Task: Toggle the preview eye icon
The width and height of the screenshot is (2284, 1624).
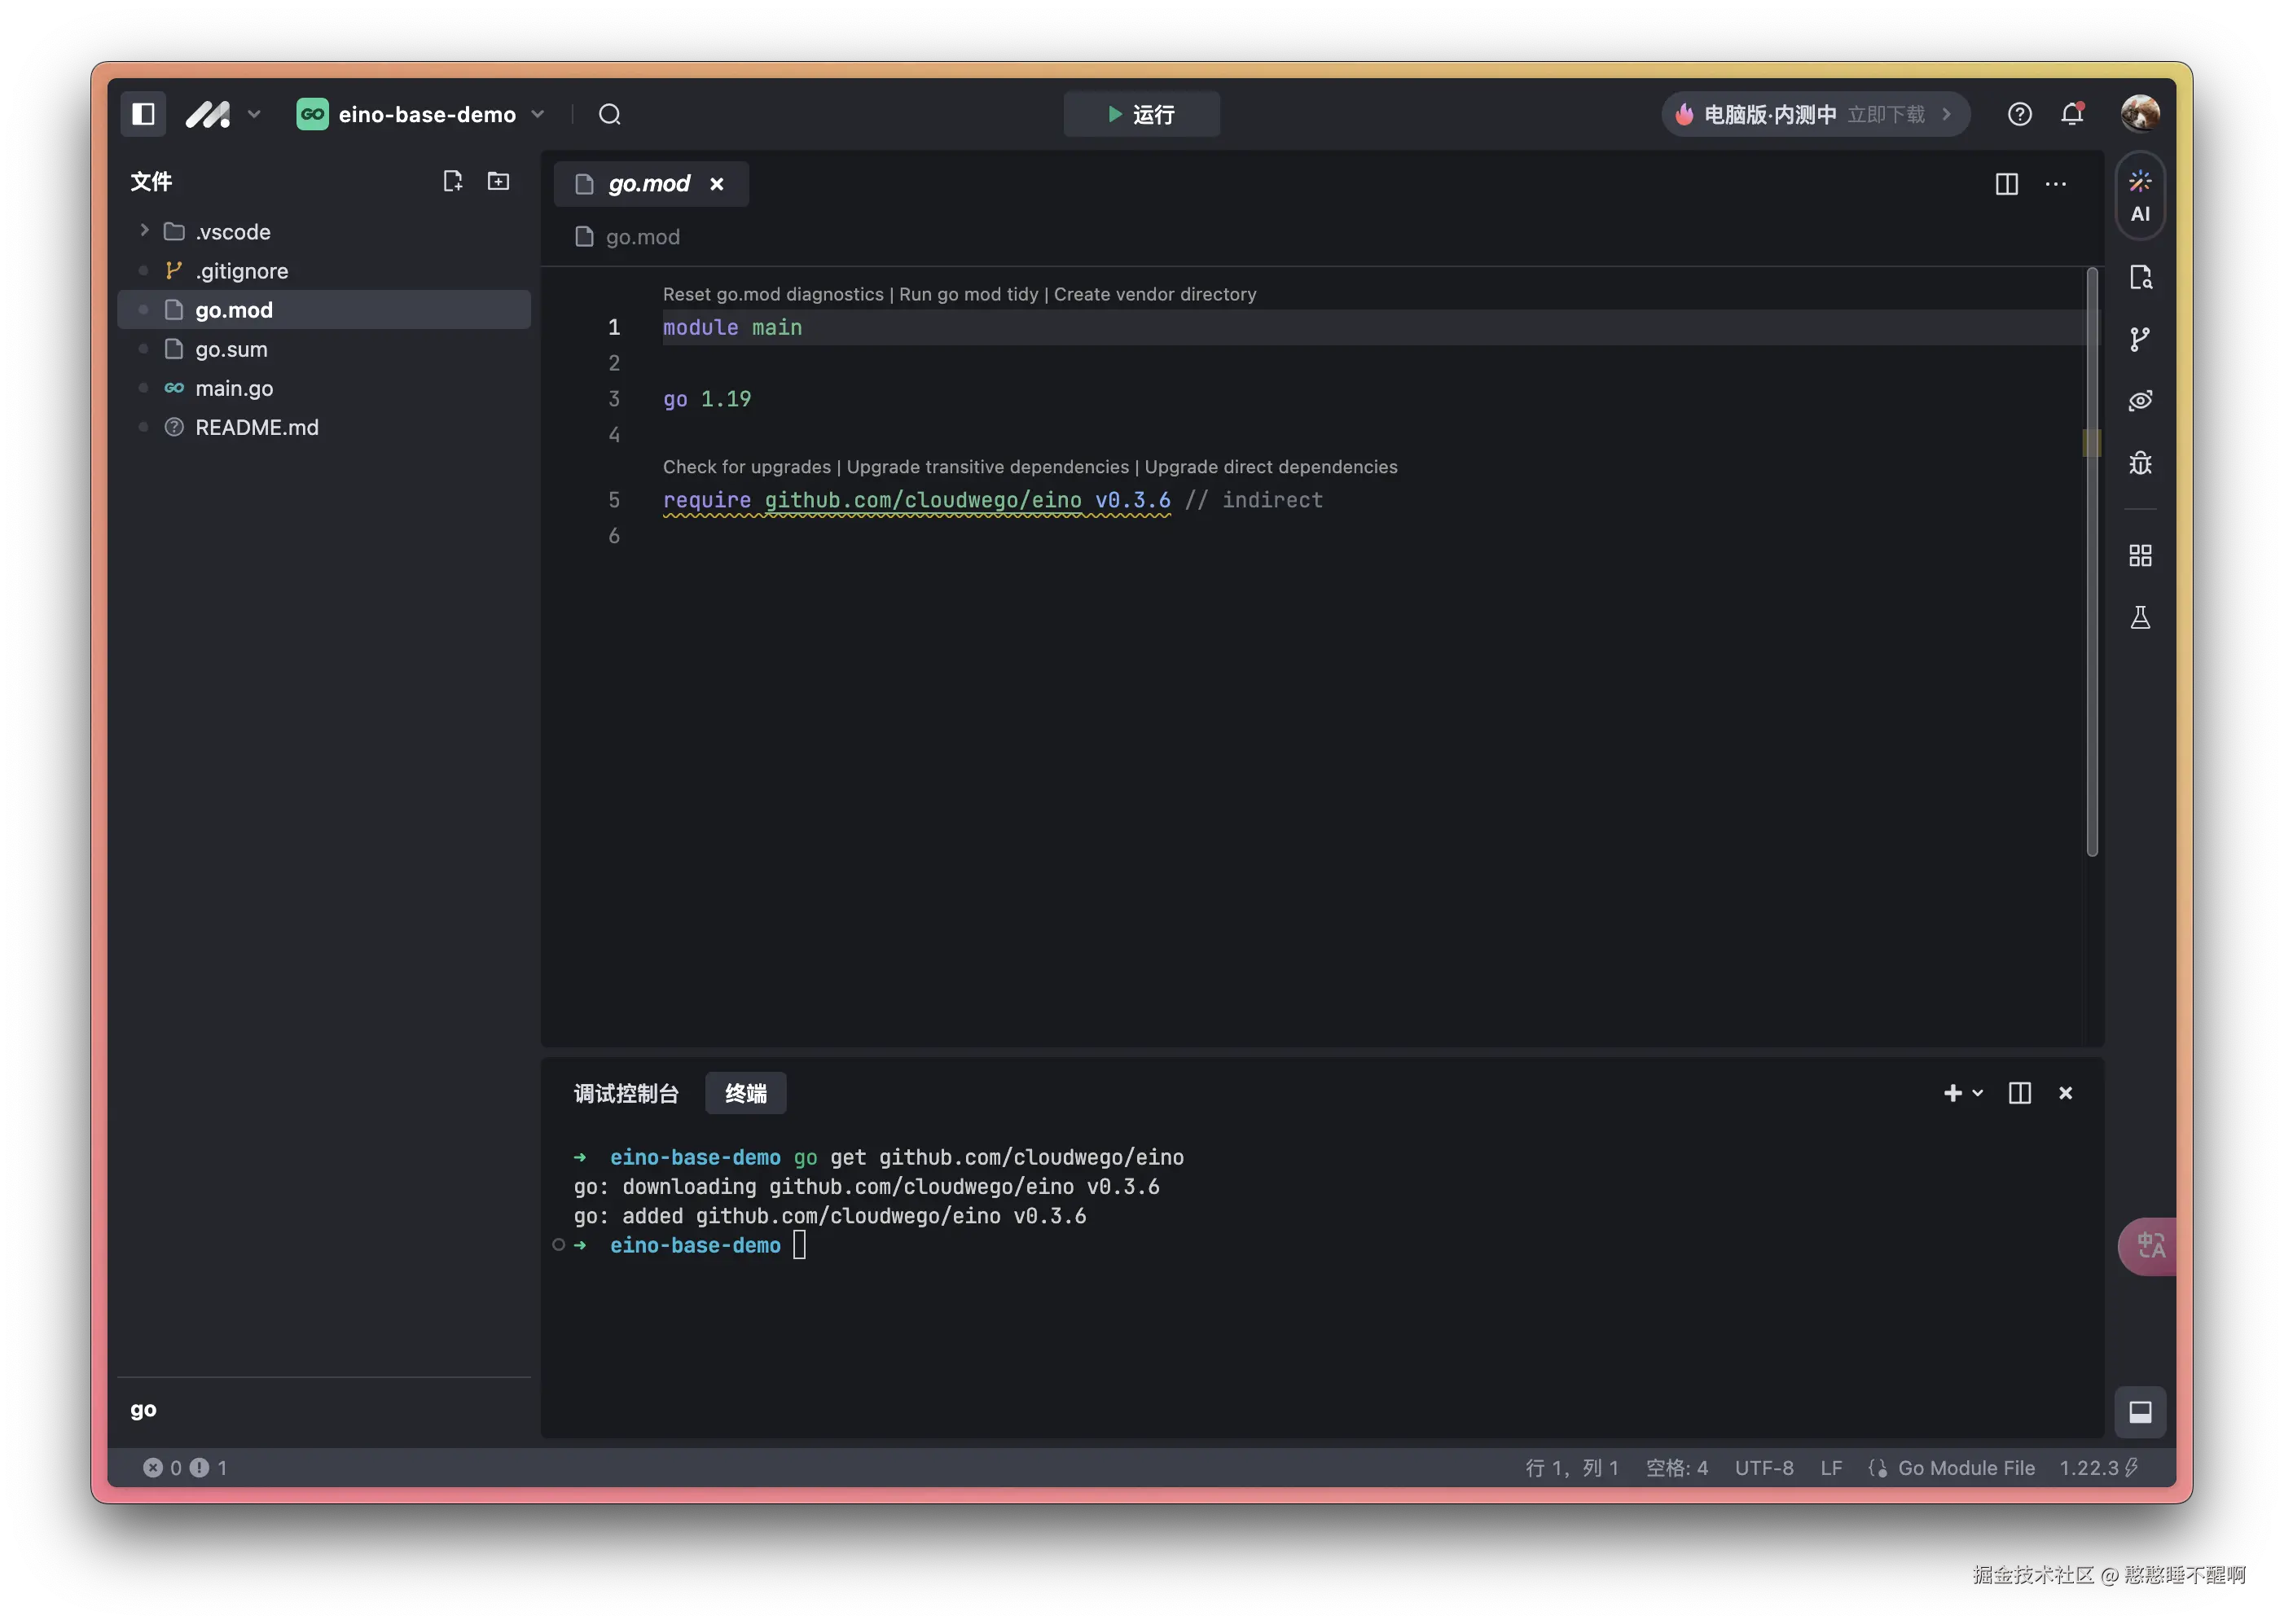Action: click(2139, 401)
